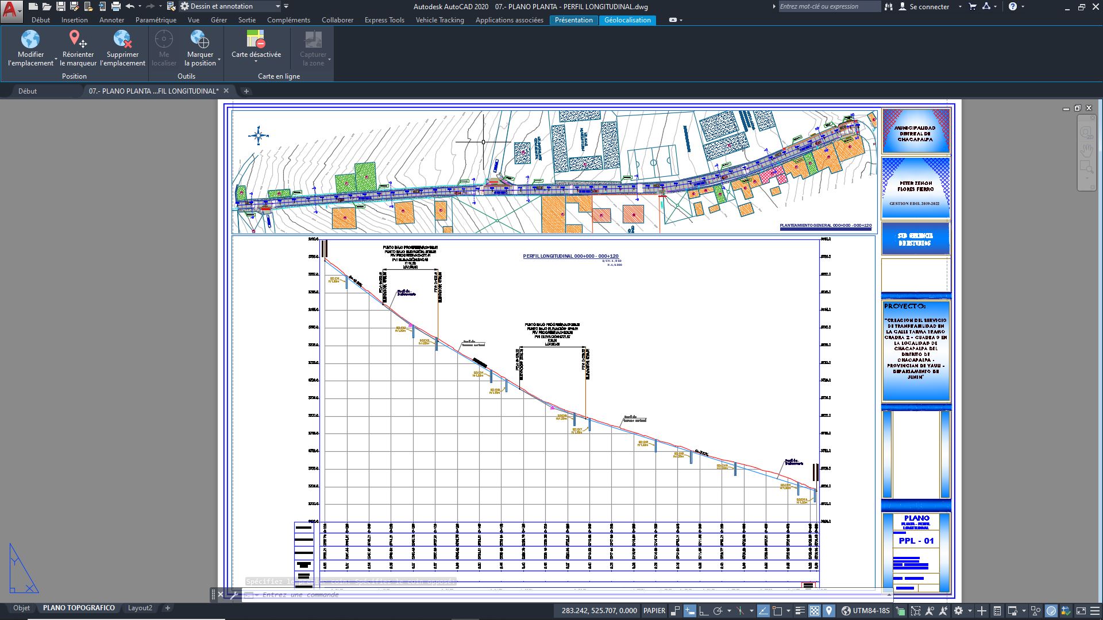
Task: Switch to the Layout2 tab
Action: tap(140, 608)
